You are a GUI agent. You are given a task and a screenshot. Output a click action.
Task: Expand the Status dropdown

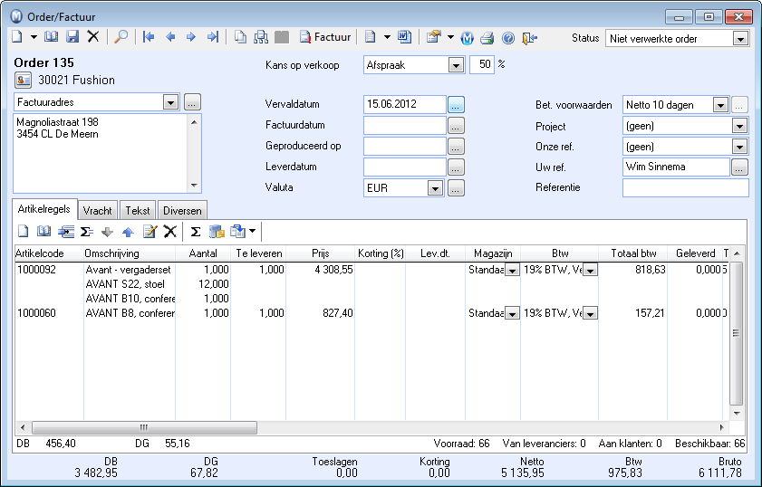[740, 39]
